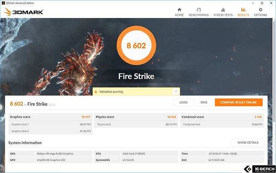Image resolution: width=276 pixels, height=173 pixels.
Task: Select the Graphics score header
Action: tap(20, 117)
